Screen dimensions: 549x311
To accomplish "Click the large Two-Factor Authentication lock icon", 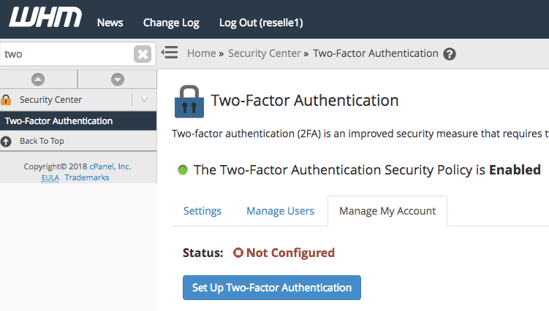I will coord(189,101).
